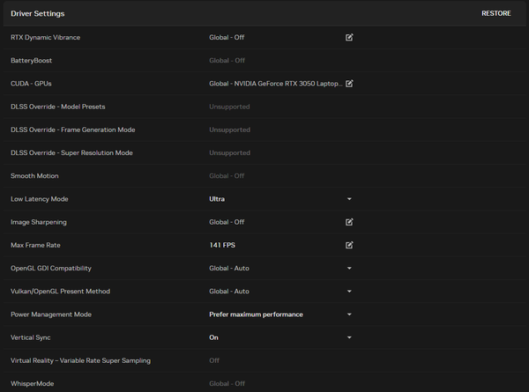Image resolution: width=529 pixels, height=392 pixels.
Task: Open the Power Management Mode dropdown arrow
Action: pyautogui.click(x=349, y=314)
